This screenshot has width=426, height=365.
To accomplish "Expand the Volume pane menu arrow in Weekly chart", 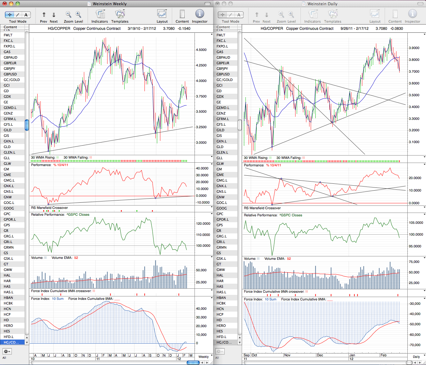I will (x=212, y=258).
